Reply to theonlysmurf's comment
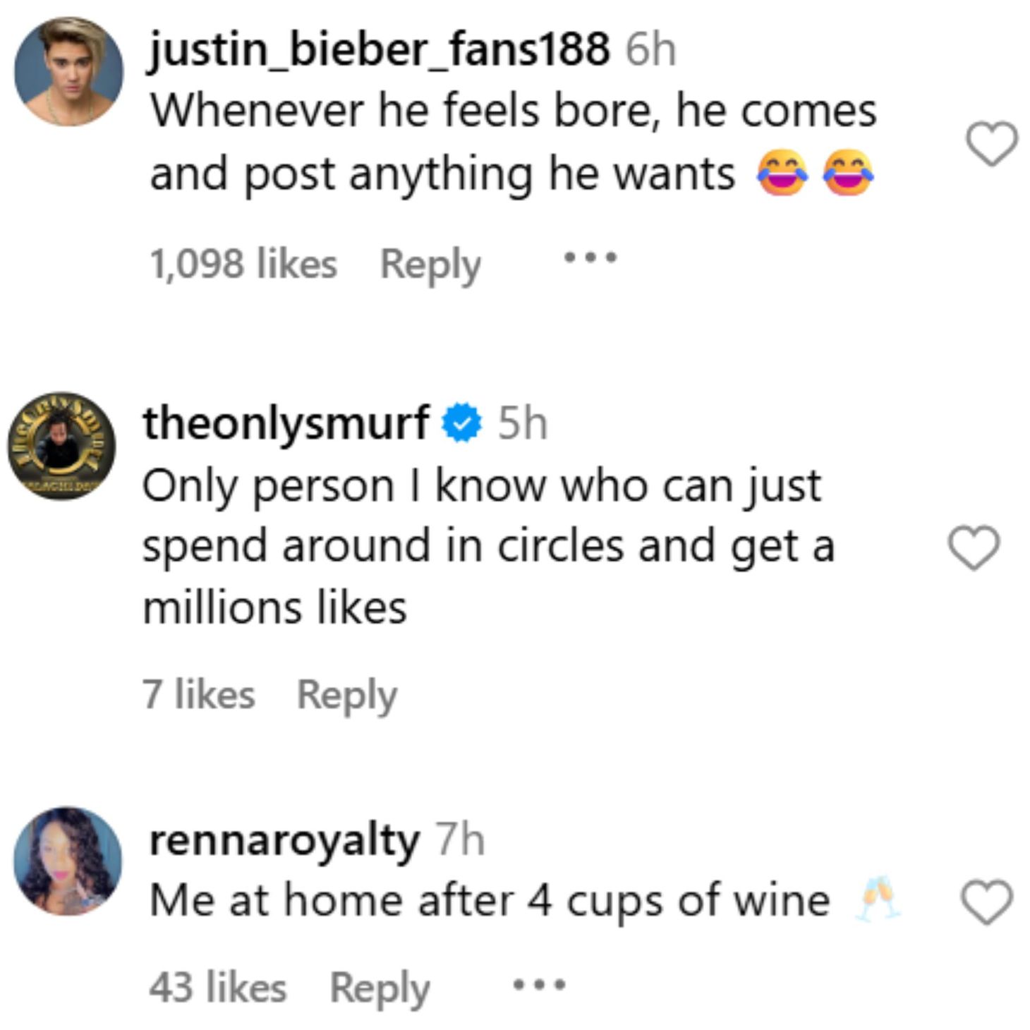 347,695
